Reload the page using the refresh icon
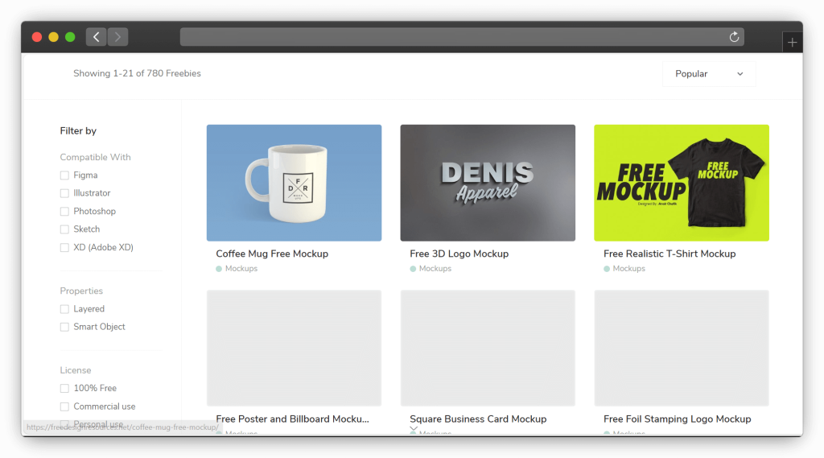824x458 pixels. [x=734, y=37]
